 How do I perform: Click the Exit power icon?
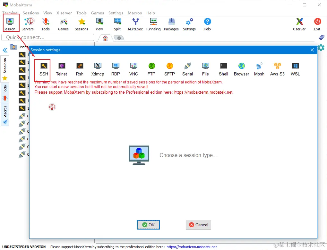(x=317, y=24)
